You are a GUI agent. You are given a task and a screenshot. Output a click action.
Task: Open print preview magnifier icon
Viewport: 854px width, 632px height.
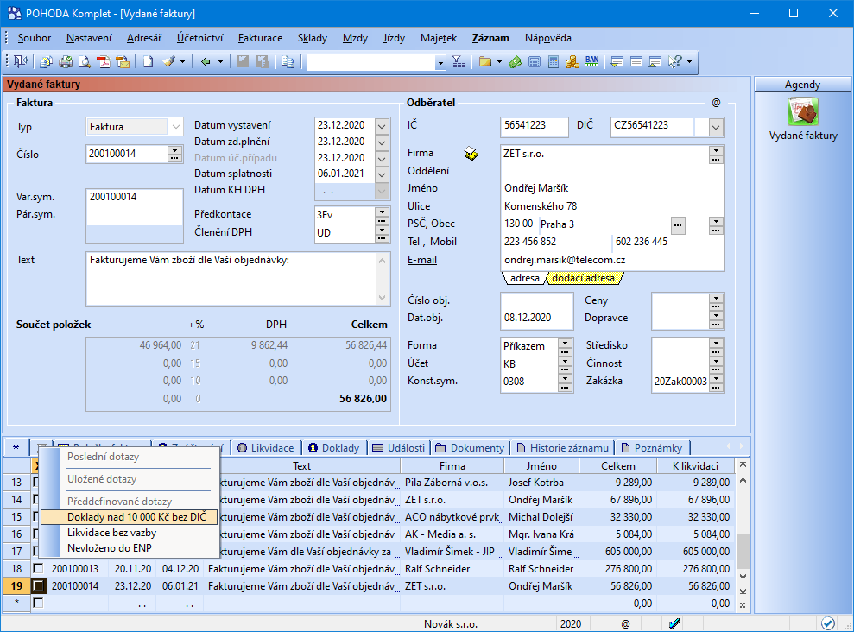click(85, 62)
